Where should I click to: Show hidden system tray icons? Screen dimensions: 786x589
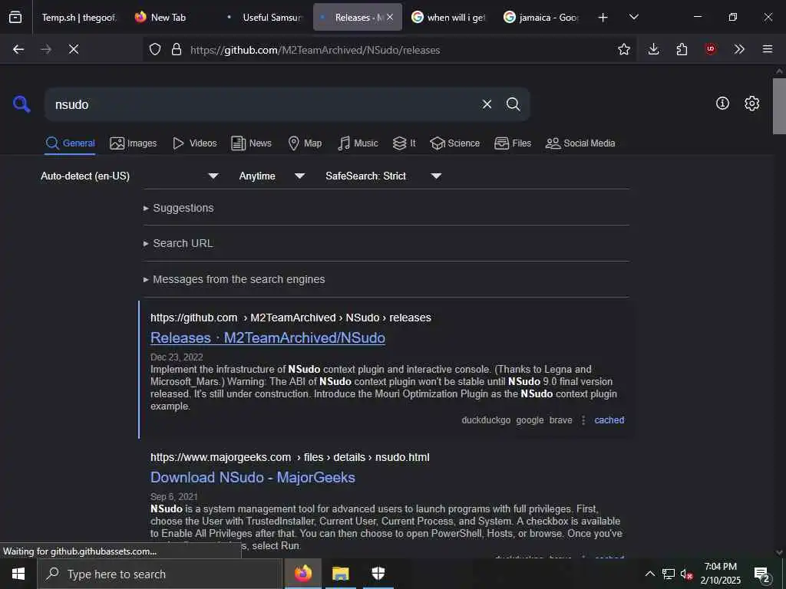[x=649, y=574]
